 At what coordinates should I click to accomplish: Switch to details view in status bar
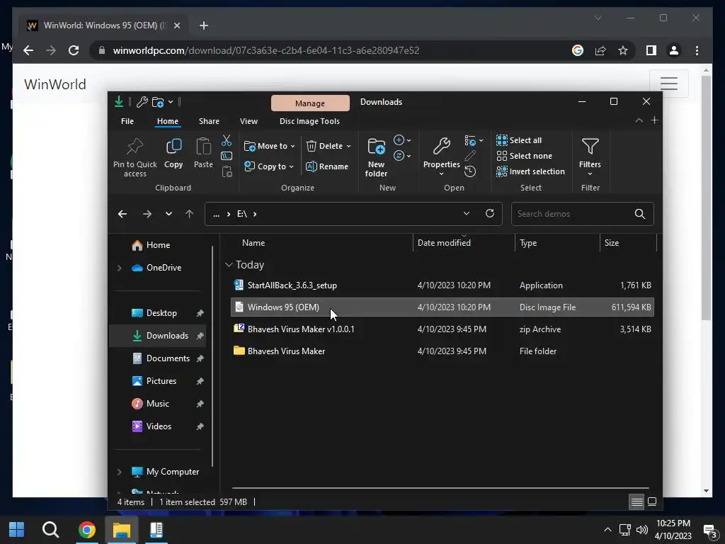click(636, 502)
